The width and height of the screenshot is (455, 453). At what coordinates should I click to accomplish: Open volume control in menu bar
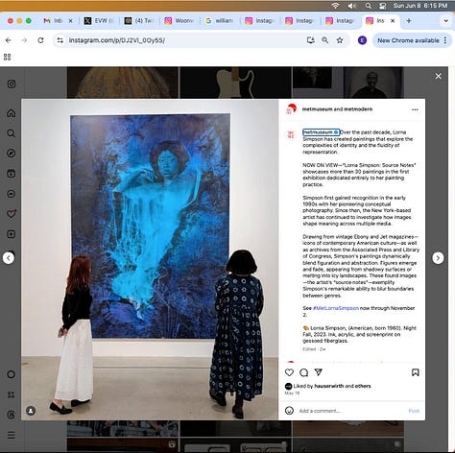click(x=351, y=6)
